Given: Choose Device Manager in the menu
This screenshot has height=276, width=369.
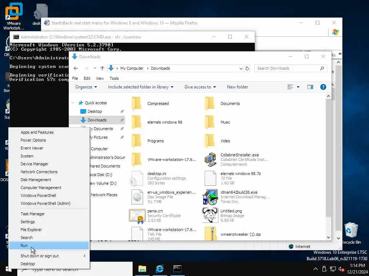Looking at the screenshot, I should tap(49, 164).
